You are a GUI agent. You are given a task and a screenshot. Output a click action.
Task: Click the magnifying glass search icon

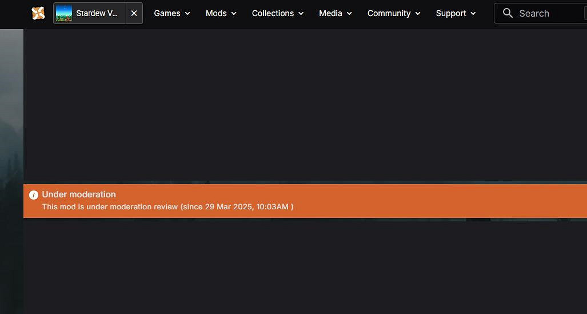click(x=508, y=13)
